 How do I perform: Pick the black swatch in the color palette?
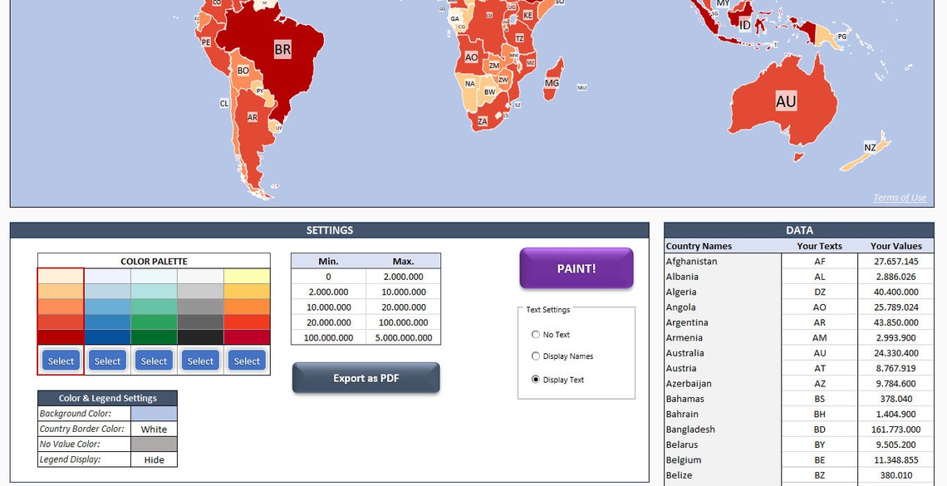199,336
